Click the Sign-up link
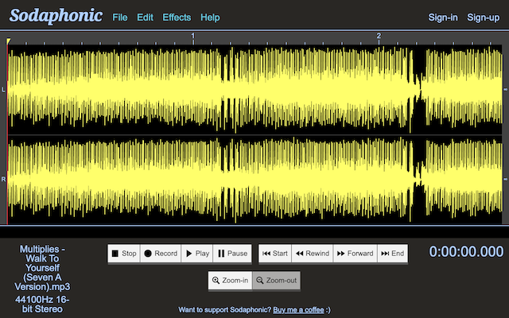Image resolution: width=509 pixels, height=318 pixels. click(x=483, y=17)
